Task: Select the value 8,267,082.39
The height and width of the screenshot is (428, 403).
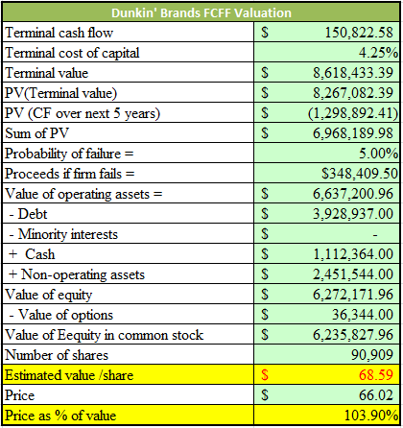Action: pyautogui.click(x=353, y=93)
